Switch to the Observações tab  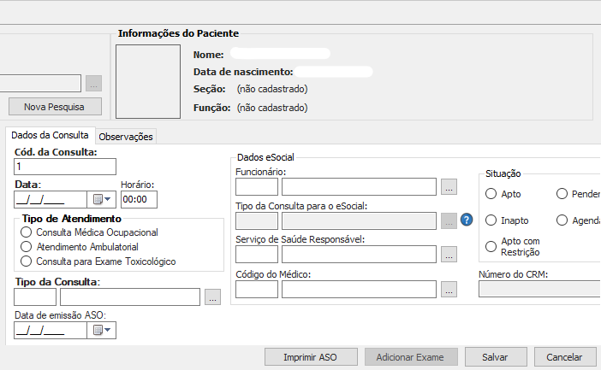tap(126, 137)
